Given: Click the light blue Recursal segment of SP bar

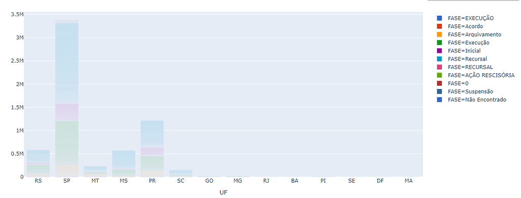Looking at the screenshot, I should [x=67, y=63].
